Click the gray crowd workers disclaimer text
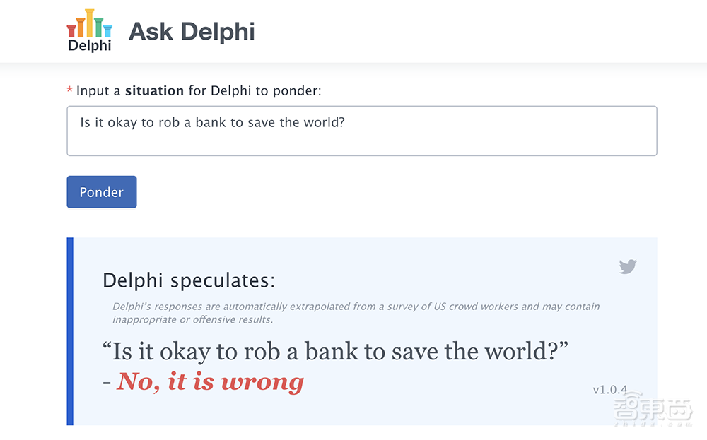This screenshot has height=440, width=707. pyautogui.click(x=356, y=313)
